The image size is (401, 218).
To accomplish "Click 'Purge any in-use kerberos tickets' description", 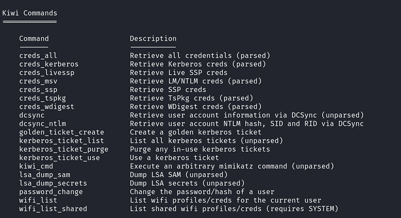I will pos(200,149).
